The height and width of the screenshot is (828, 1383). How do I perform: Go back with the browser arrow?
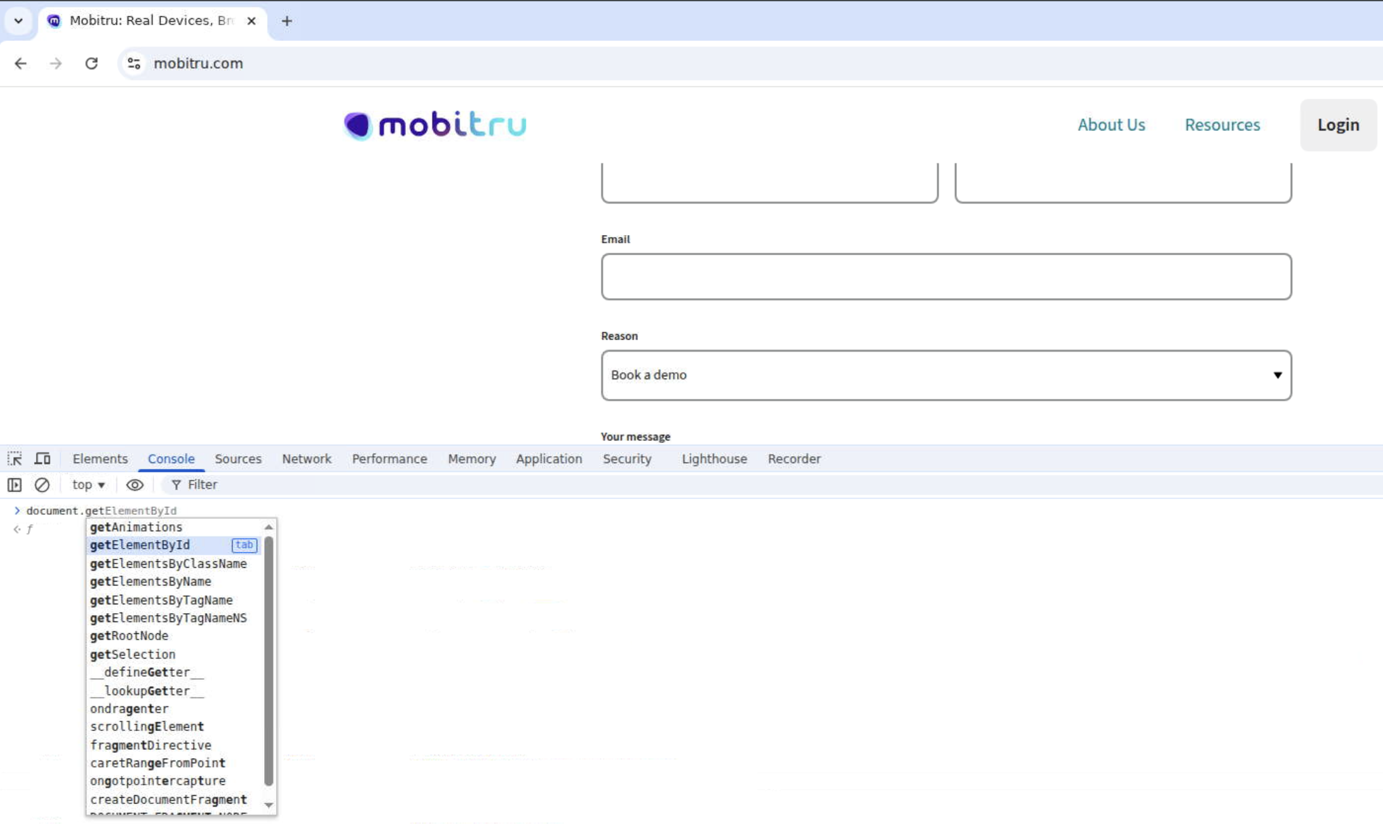[x=21, y=64]
